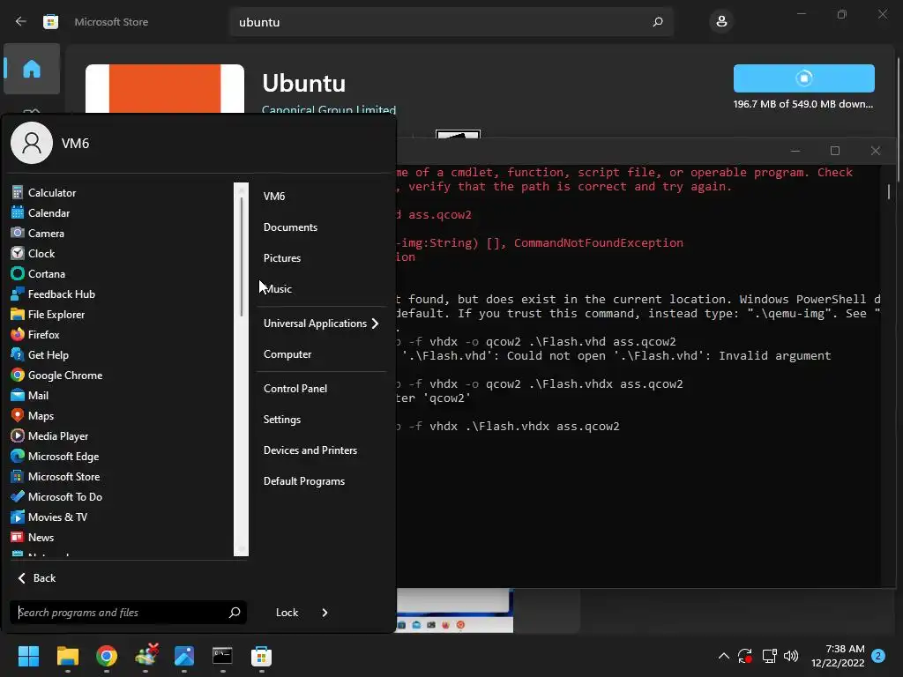903x677 pixels.
Task: Open Computer from the start menu
Action: pos(287,354)
